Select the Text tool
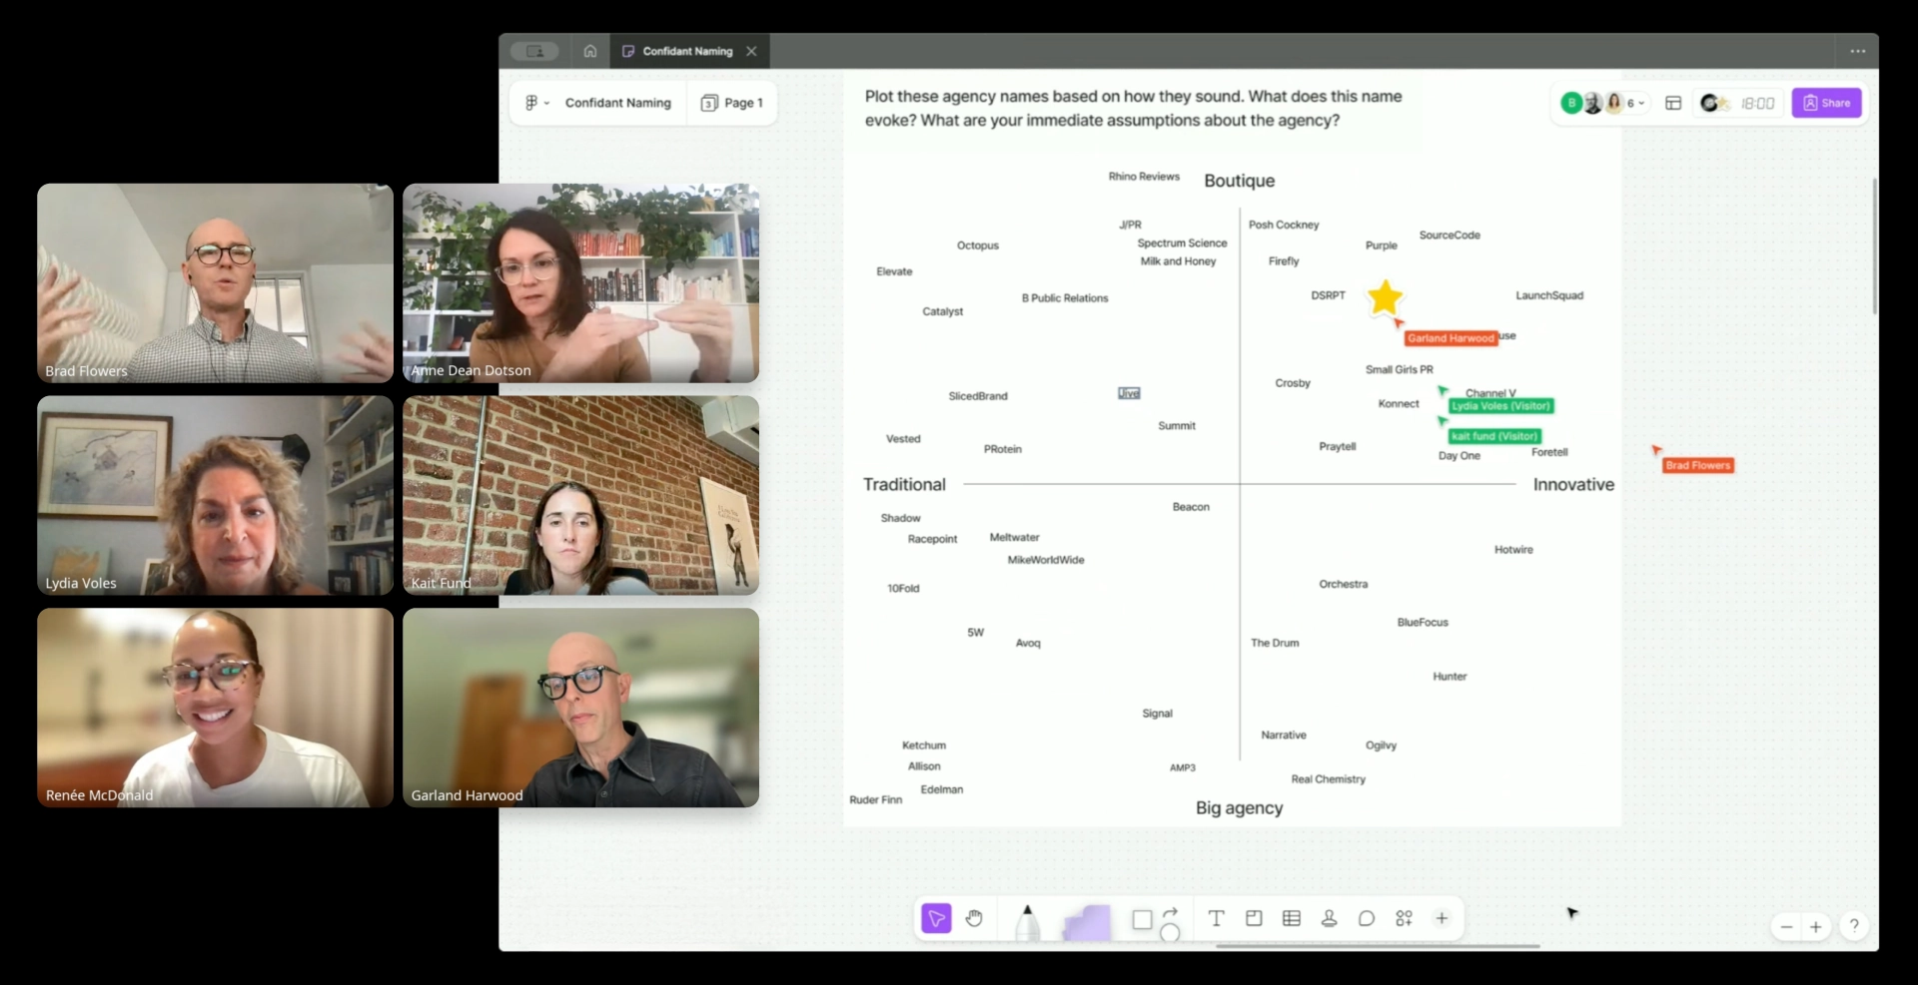 pyautogui.click(x=1216, y=918)
